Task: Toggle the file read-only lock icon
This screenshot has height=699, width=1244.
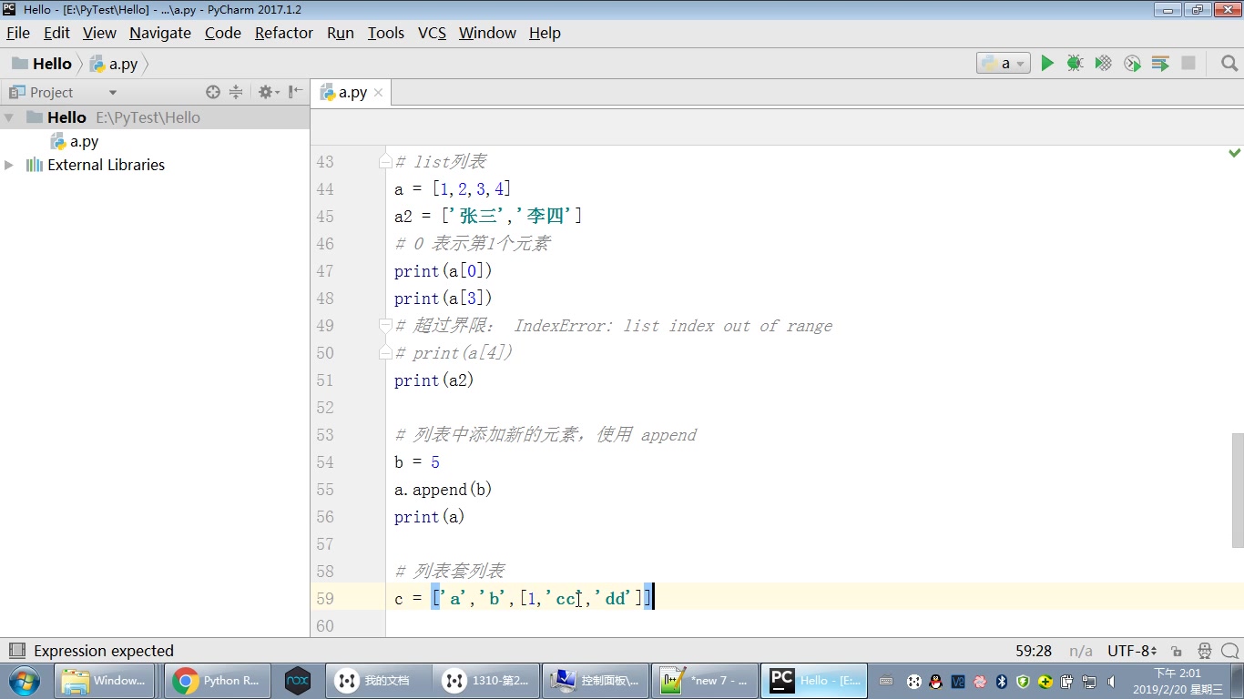Action: 1176,651
